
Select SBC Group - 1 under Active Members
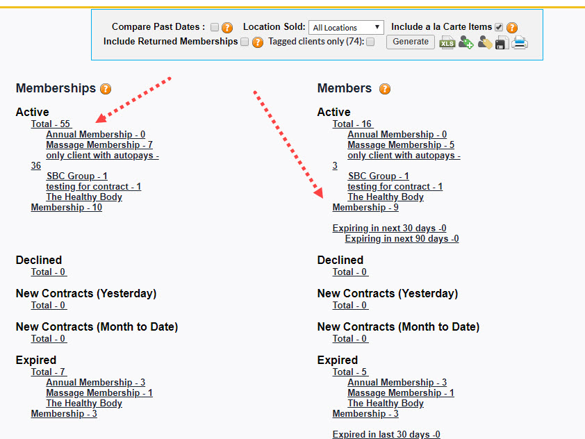click(x=378, y=176)
